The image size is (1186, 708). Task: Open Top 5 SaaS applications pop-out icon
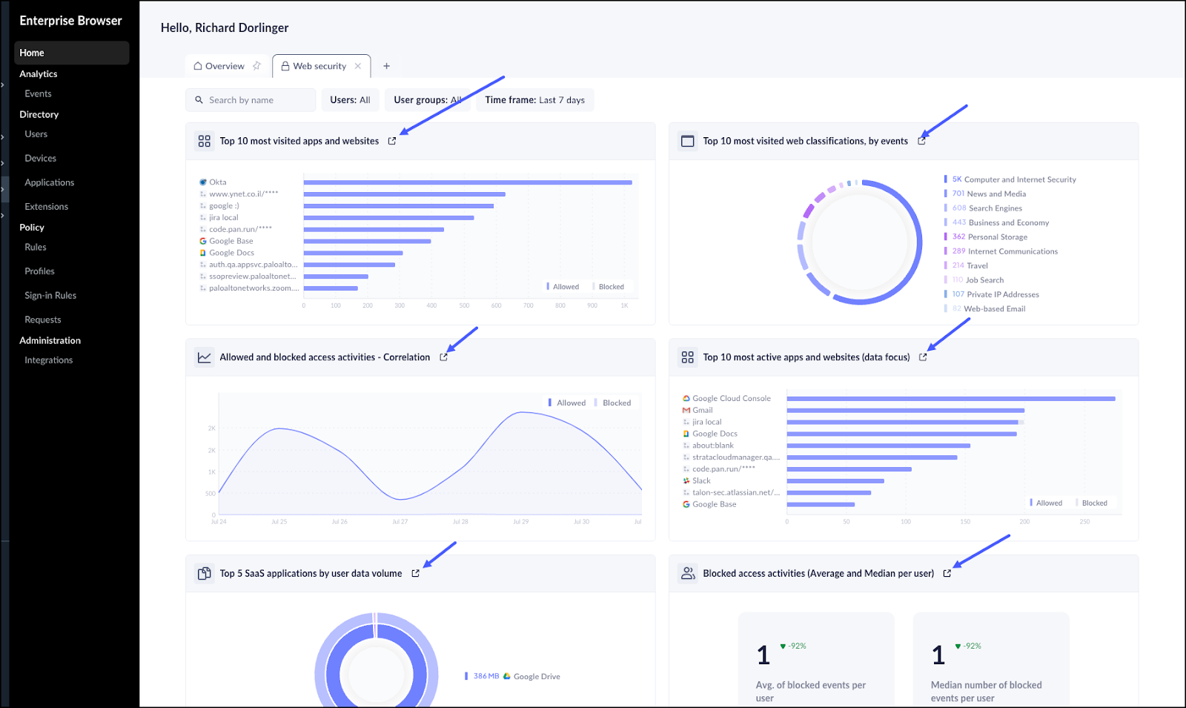click(x=415, y=573)
